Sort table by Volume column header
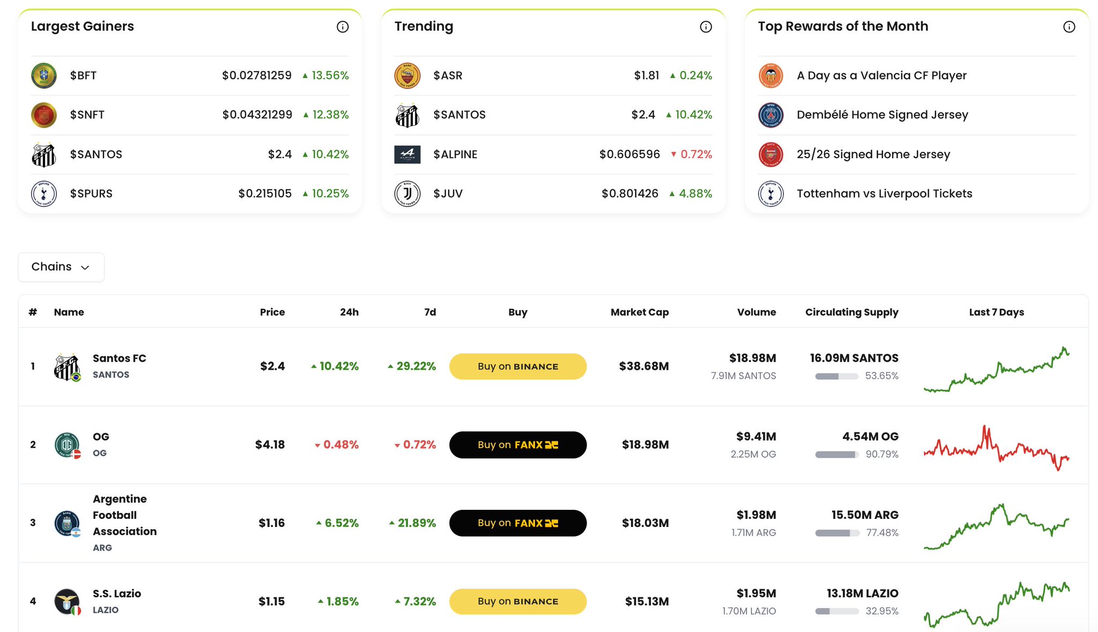The height and width of the screenshot is (632, 1098). (756, 312)
